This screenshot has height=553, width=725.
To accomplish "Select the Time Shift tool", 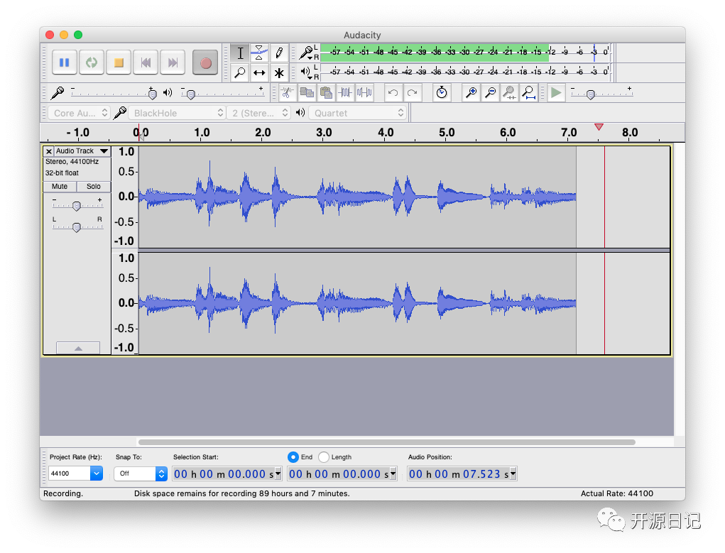I will click(x=259, y=73).
